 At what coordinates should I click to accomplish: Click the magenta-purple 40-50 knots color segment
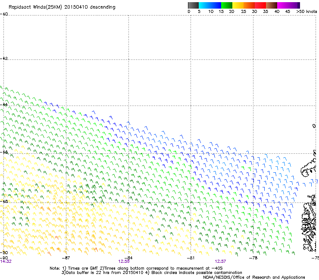point(288,5)
